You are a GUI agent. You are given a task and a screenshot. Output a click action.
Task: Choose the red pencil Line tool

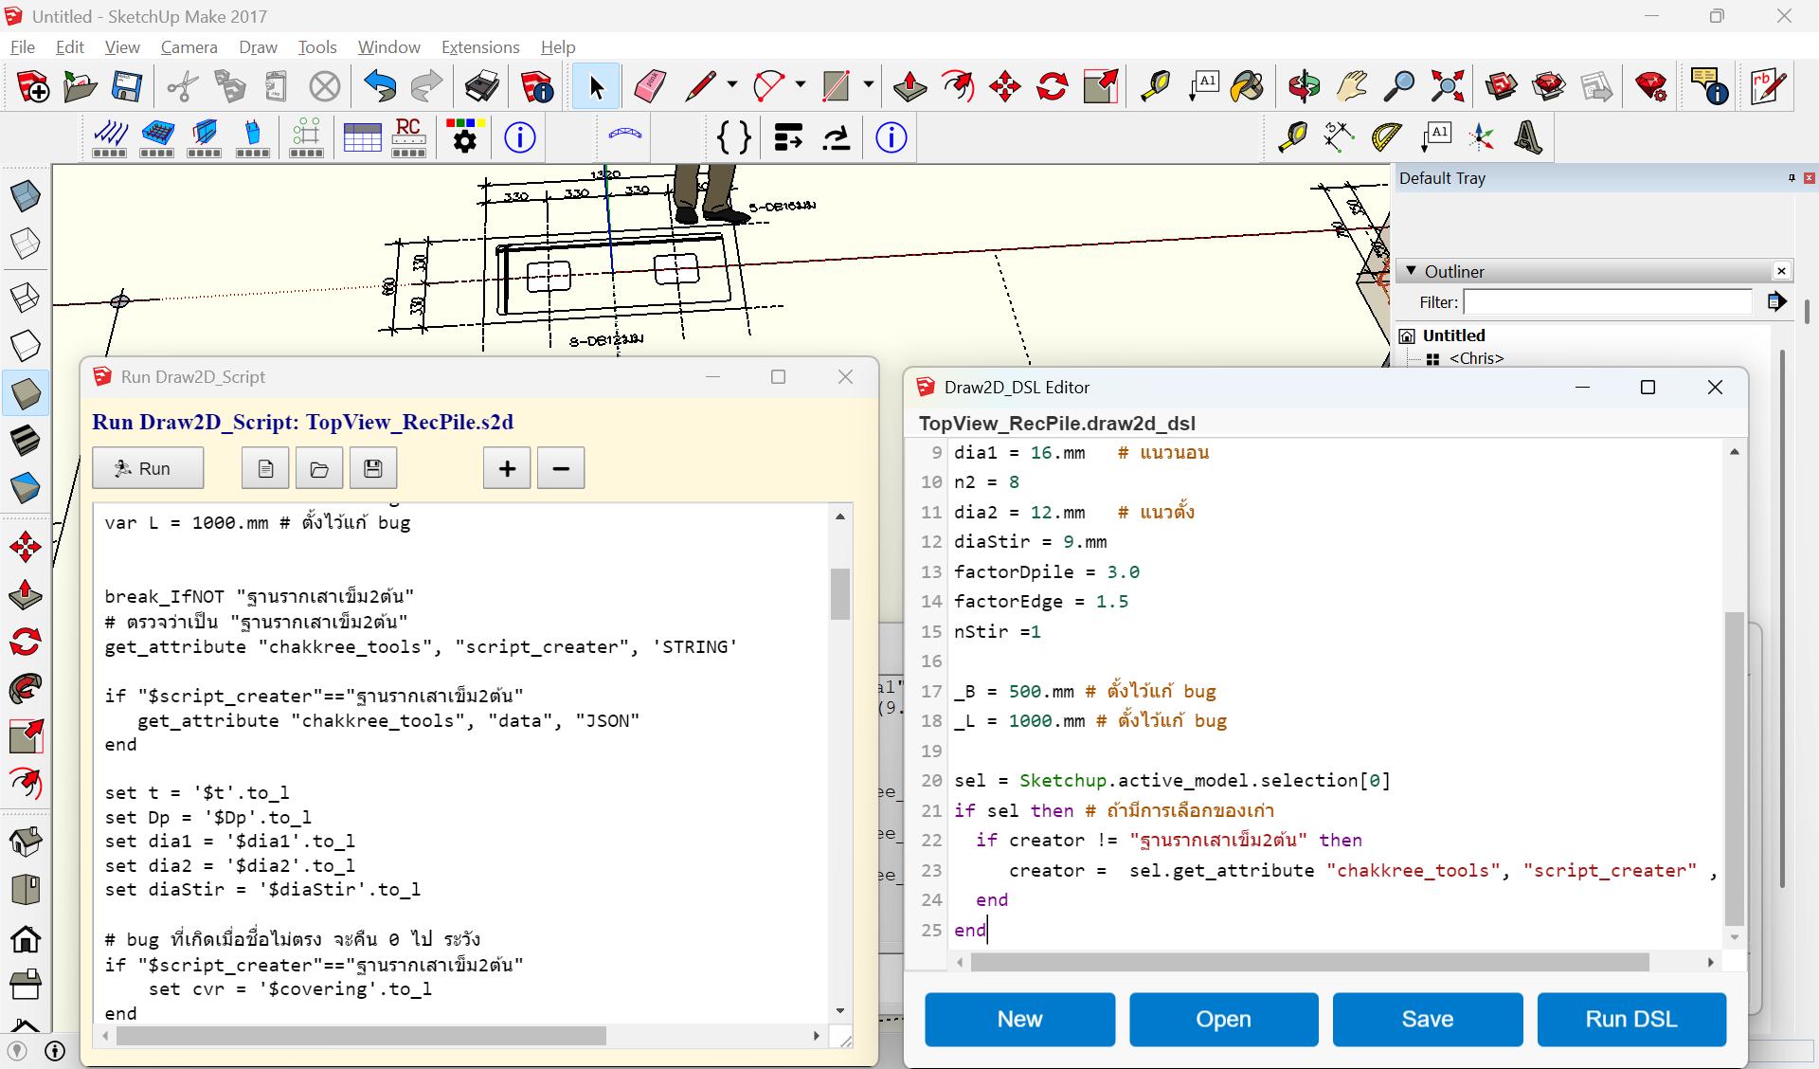700,87
